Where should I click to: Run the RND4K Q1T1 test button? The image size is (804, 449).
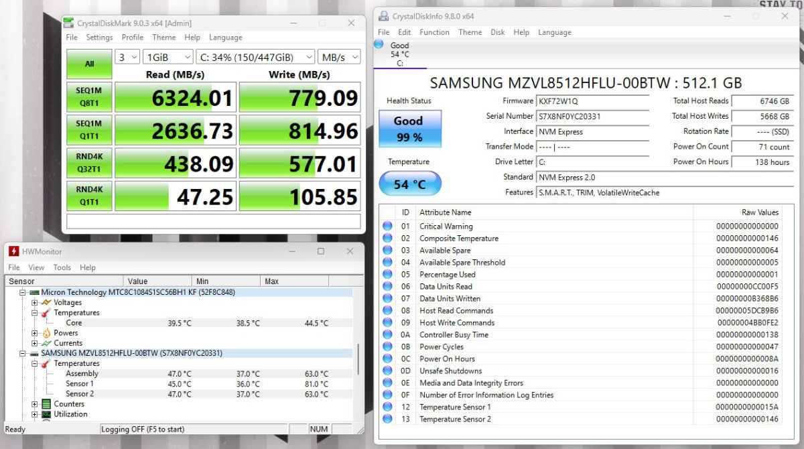pos(89,195)
